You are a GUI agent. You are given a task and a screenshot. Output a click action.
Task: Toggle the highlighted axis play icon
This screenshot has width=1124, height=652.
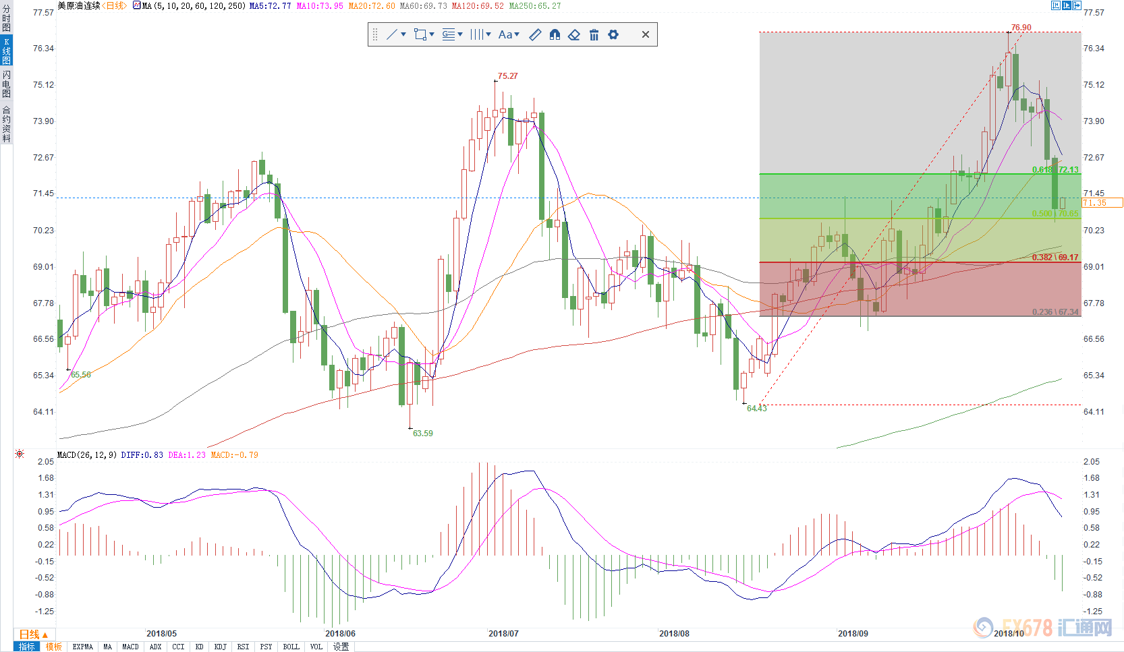point(1067,5)
